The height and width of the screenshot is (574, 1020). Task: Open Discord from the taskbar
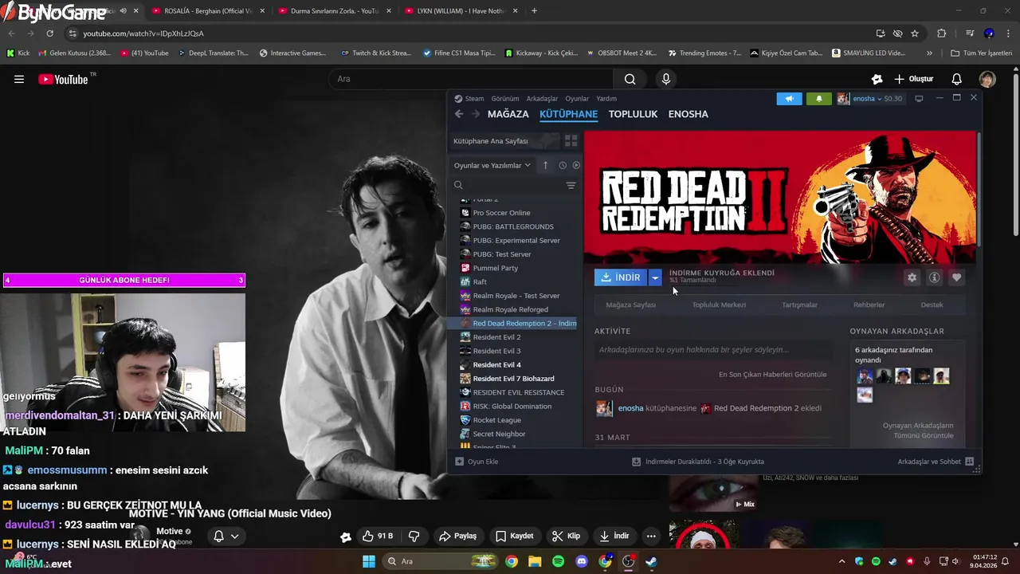tap(582, 561)
